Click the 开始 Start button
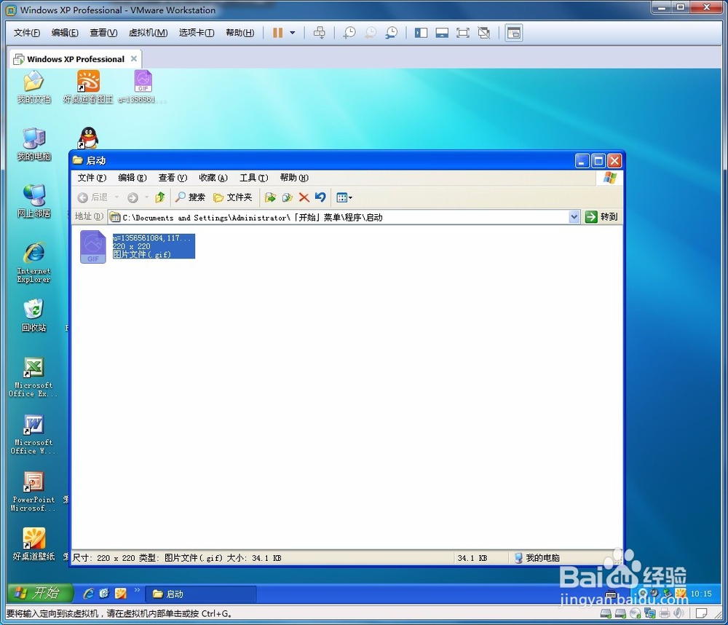728x625 pixels. [39, 593]
